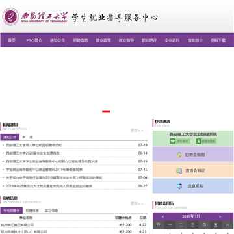The height and width of the screenshot is (234, 234).
Task: Click 更多>> beside News to Inform
Action: point(136,131)
